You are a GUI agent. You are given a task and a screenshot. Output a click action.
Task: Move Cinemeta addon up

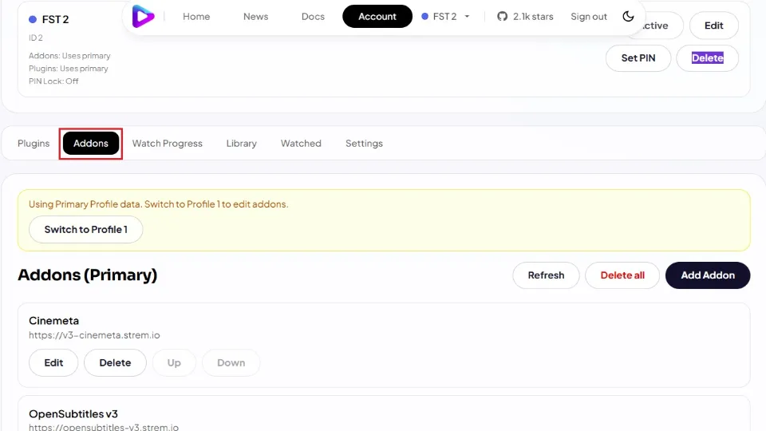point(174,362)
